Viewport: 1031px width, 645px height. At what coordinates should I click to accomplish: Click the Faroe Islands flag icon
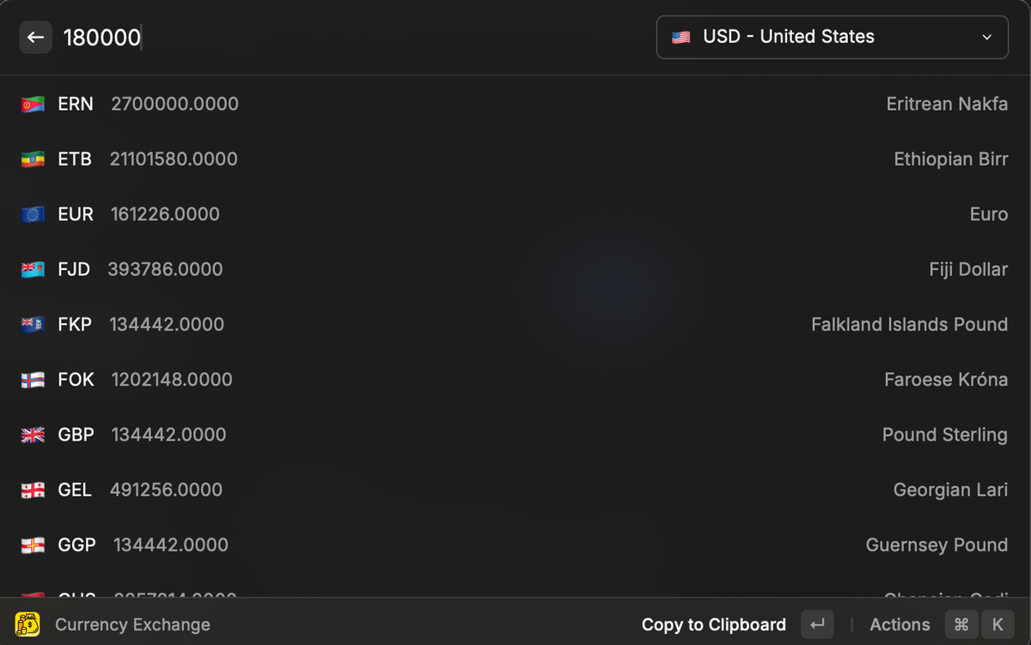[33, 380]
